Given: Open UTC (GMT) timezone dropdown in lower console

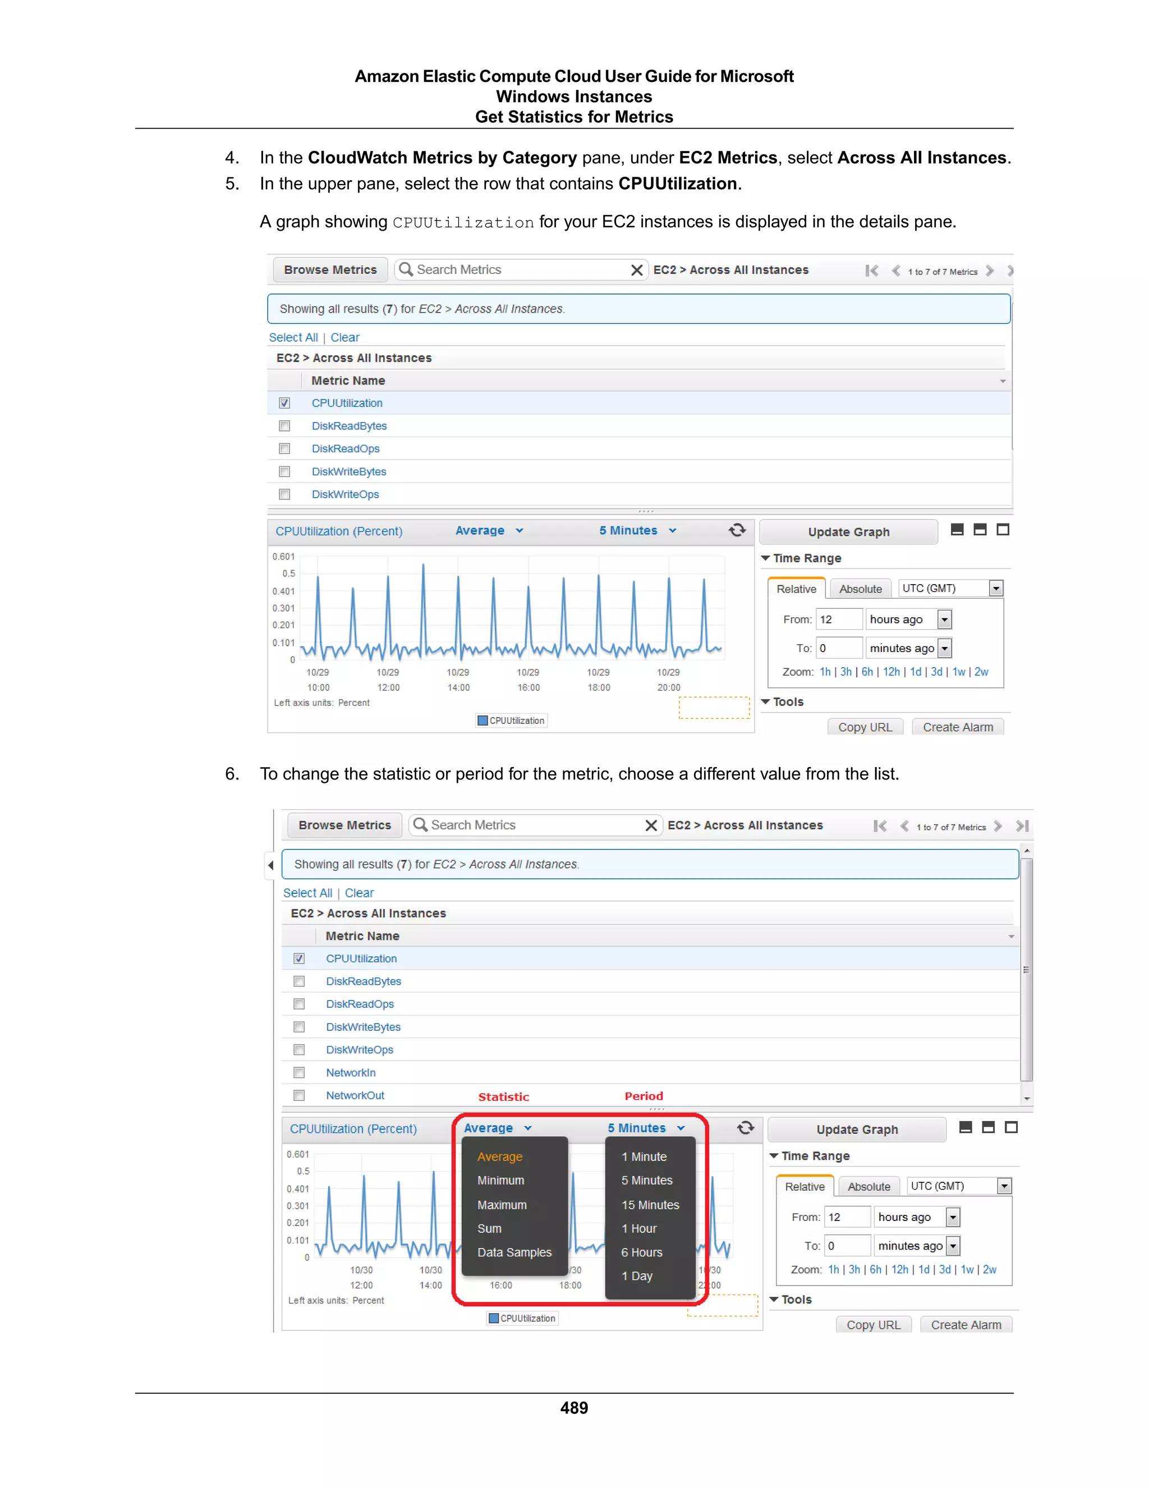Looking at the screenshot, I should [1004, 1186].
